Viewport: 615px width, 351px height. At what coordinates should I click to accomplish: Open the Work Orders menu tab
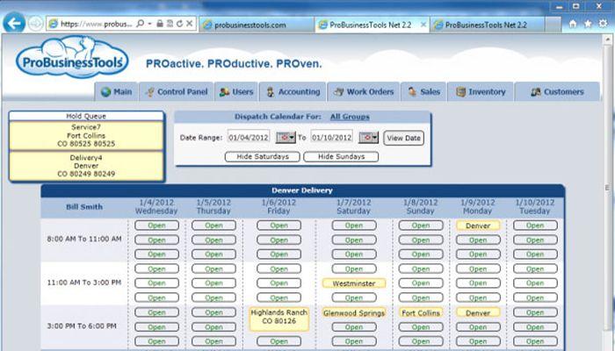click(x=363, y=92)
